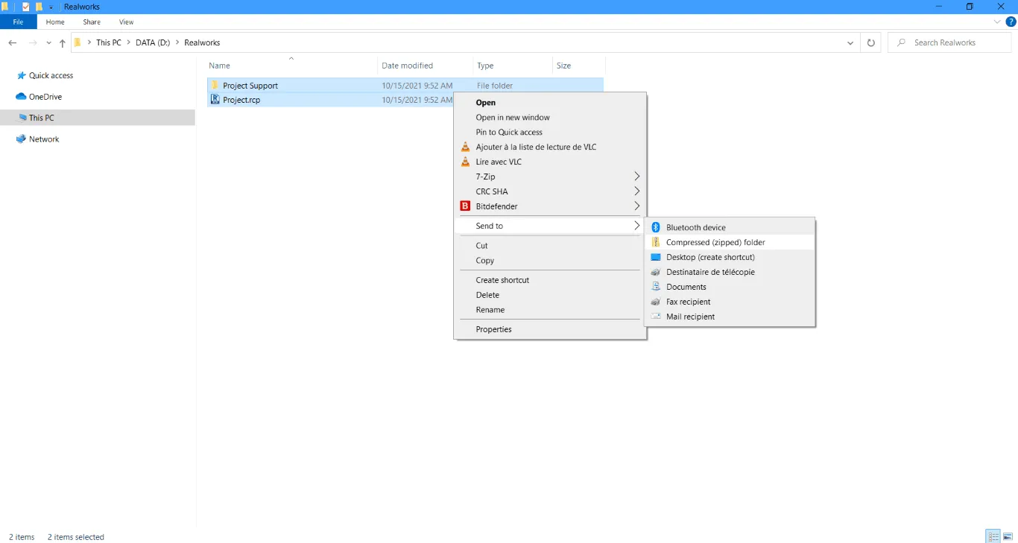Click DATA (D:) in the address breadcrumb
Screen dimensions: 1018x543
(x=153, y=42)
